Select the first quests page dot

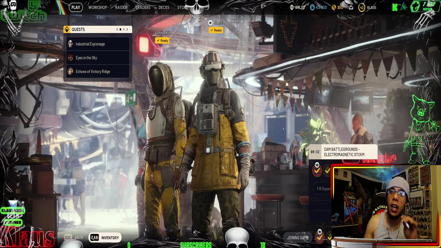[120, 30]
